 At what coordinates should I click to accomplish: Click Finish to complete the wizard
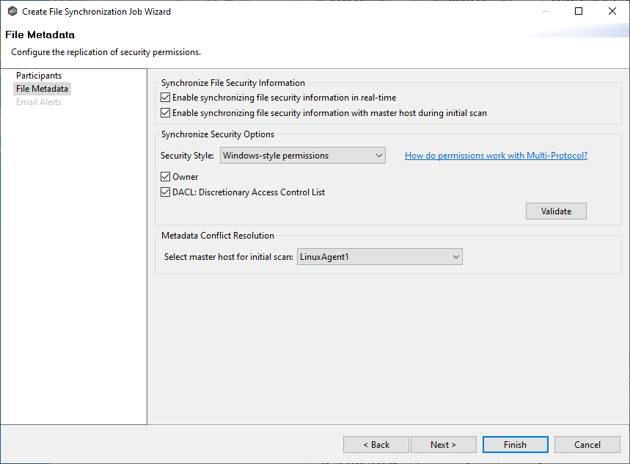click(515, 444)
